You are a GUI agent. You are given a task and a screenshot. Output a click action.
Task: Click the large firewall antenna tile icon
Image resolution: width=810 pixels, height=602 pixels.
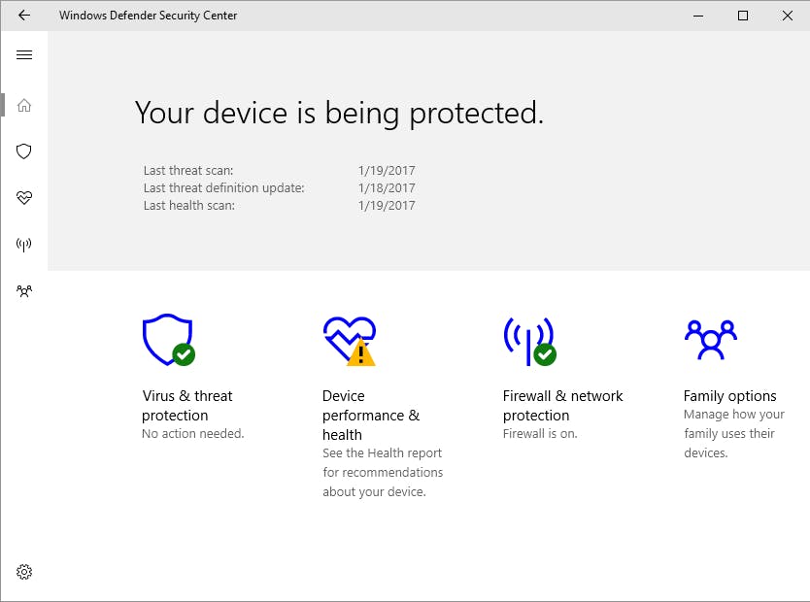(527, 340)
